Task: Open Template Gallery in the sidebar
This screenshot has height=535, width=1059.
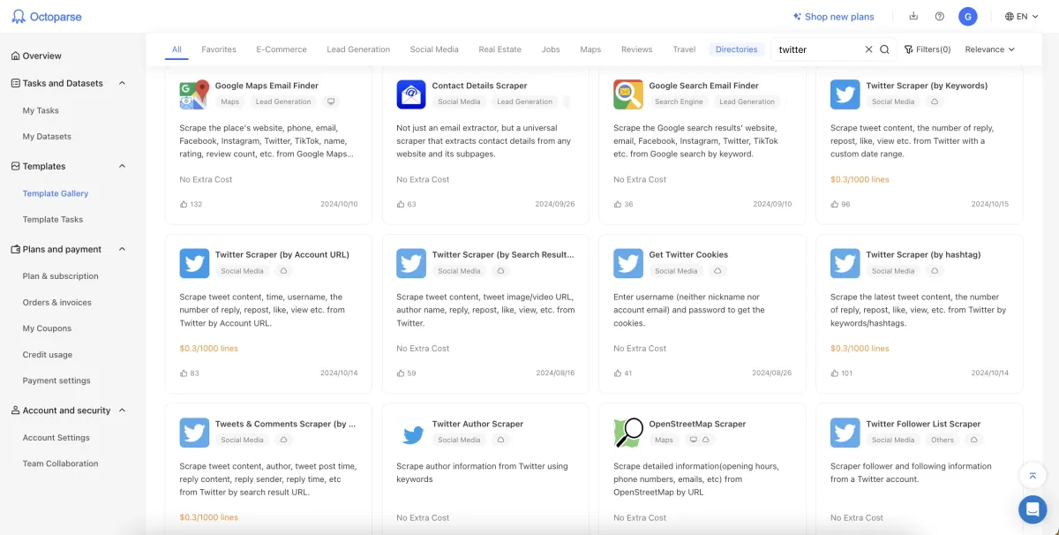Action: pos(56,193)
